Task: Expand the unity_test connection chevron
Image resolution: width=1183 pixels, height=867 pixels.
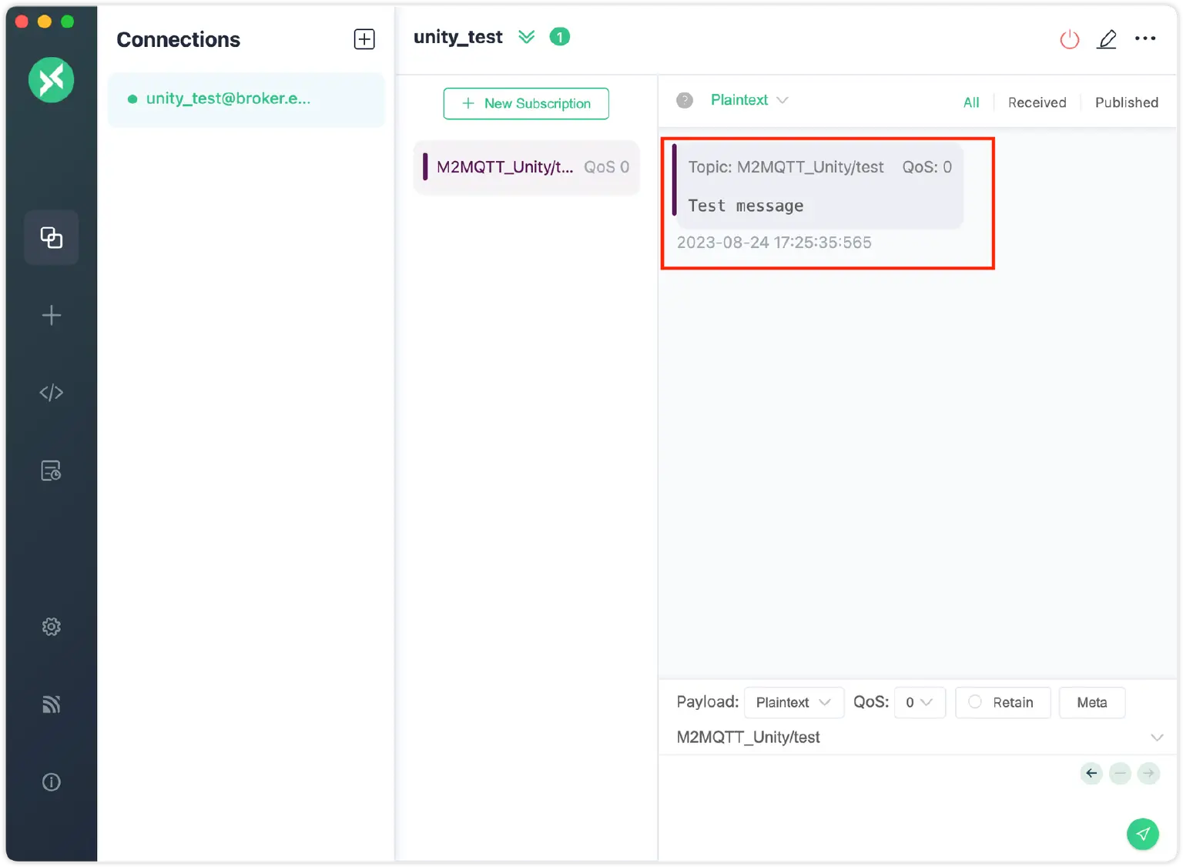Action: (x=527, y=36)
